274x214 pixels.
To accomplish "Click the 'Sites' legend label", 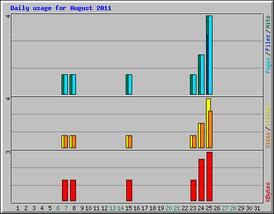I will 268,140.
